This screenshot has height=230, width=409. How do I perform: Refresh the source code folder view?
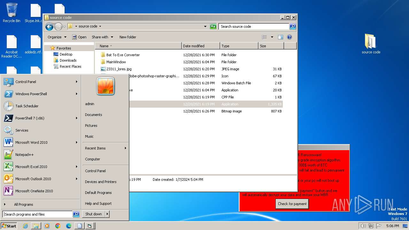pos(213,27)
